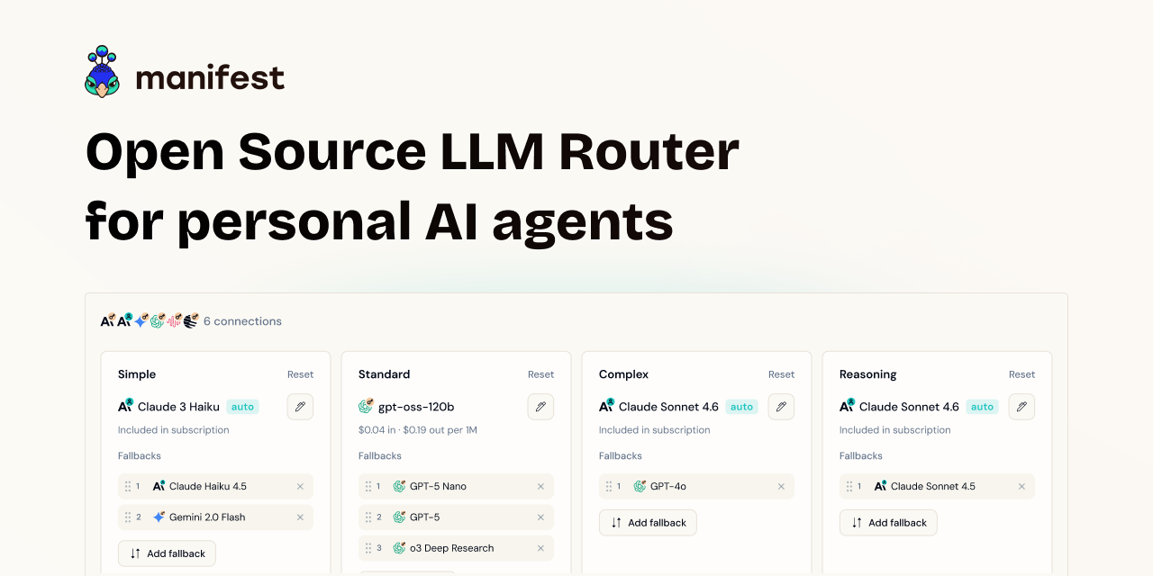This screenshot has height=576, width=1153.
Task: Click the pink waveform icon in connections row
Action: pos(174,320)
